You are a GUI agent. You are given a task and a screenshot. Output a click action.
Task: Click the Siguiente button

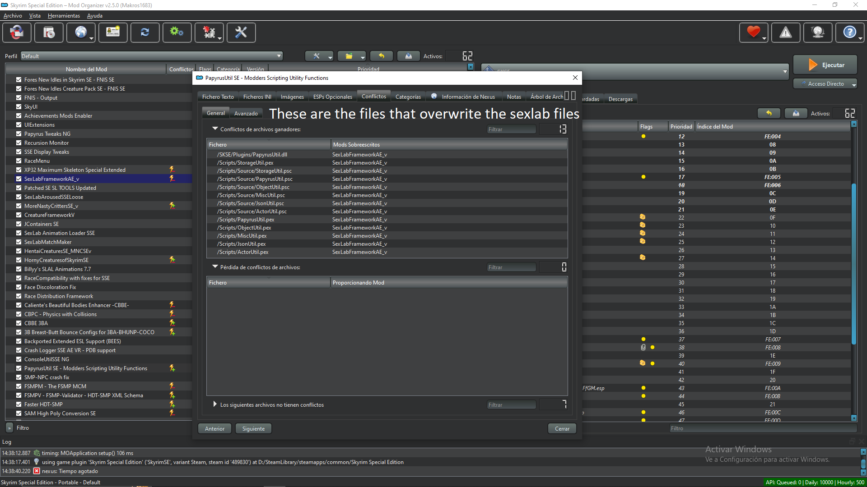[x=253, y=428]
